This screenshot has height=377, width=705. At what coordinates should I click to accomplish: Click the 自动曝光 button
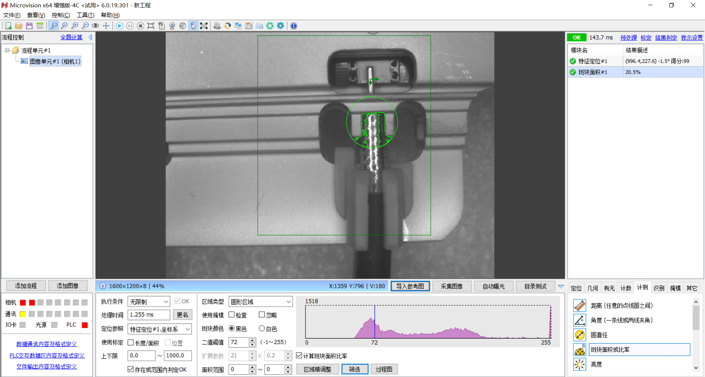[x=493, y=286]
